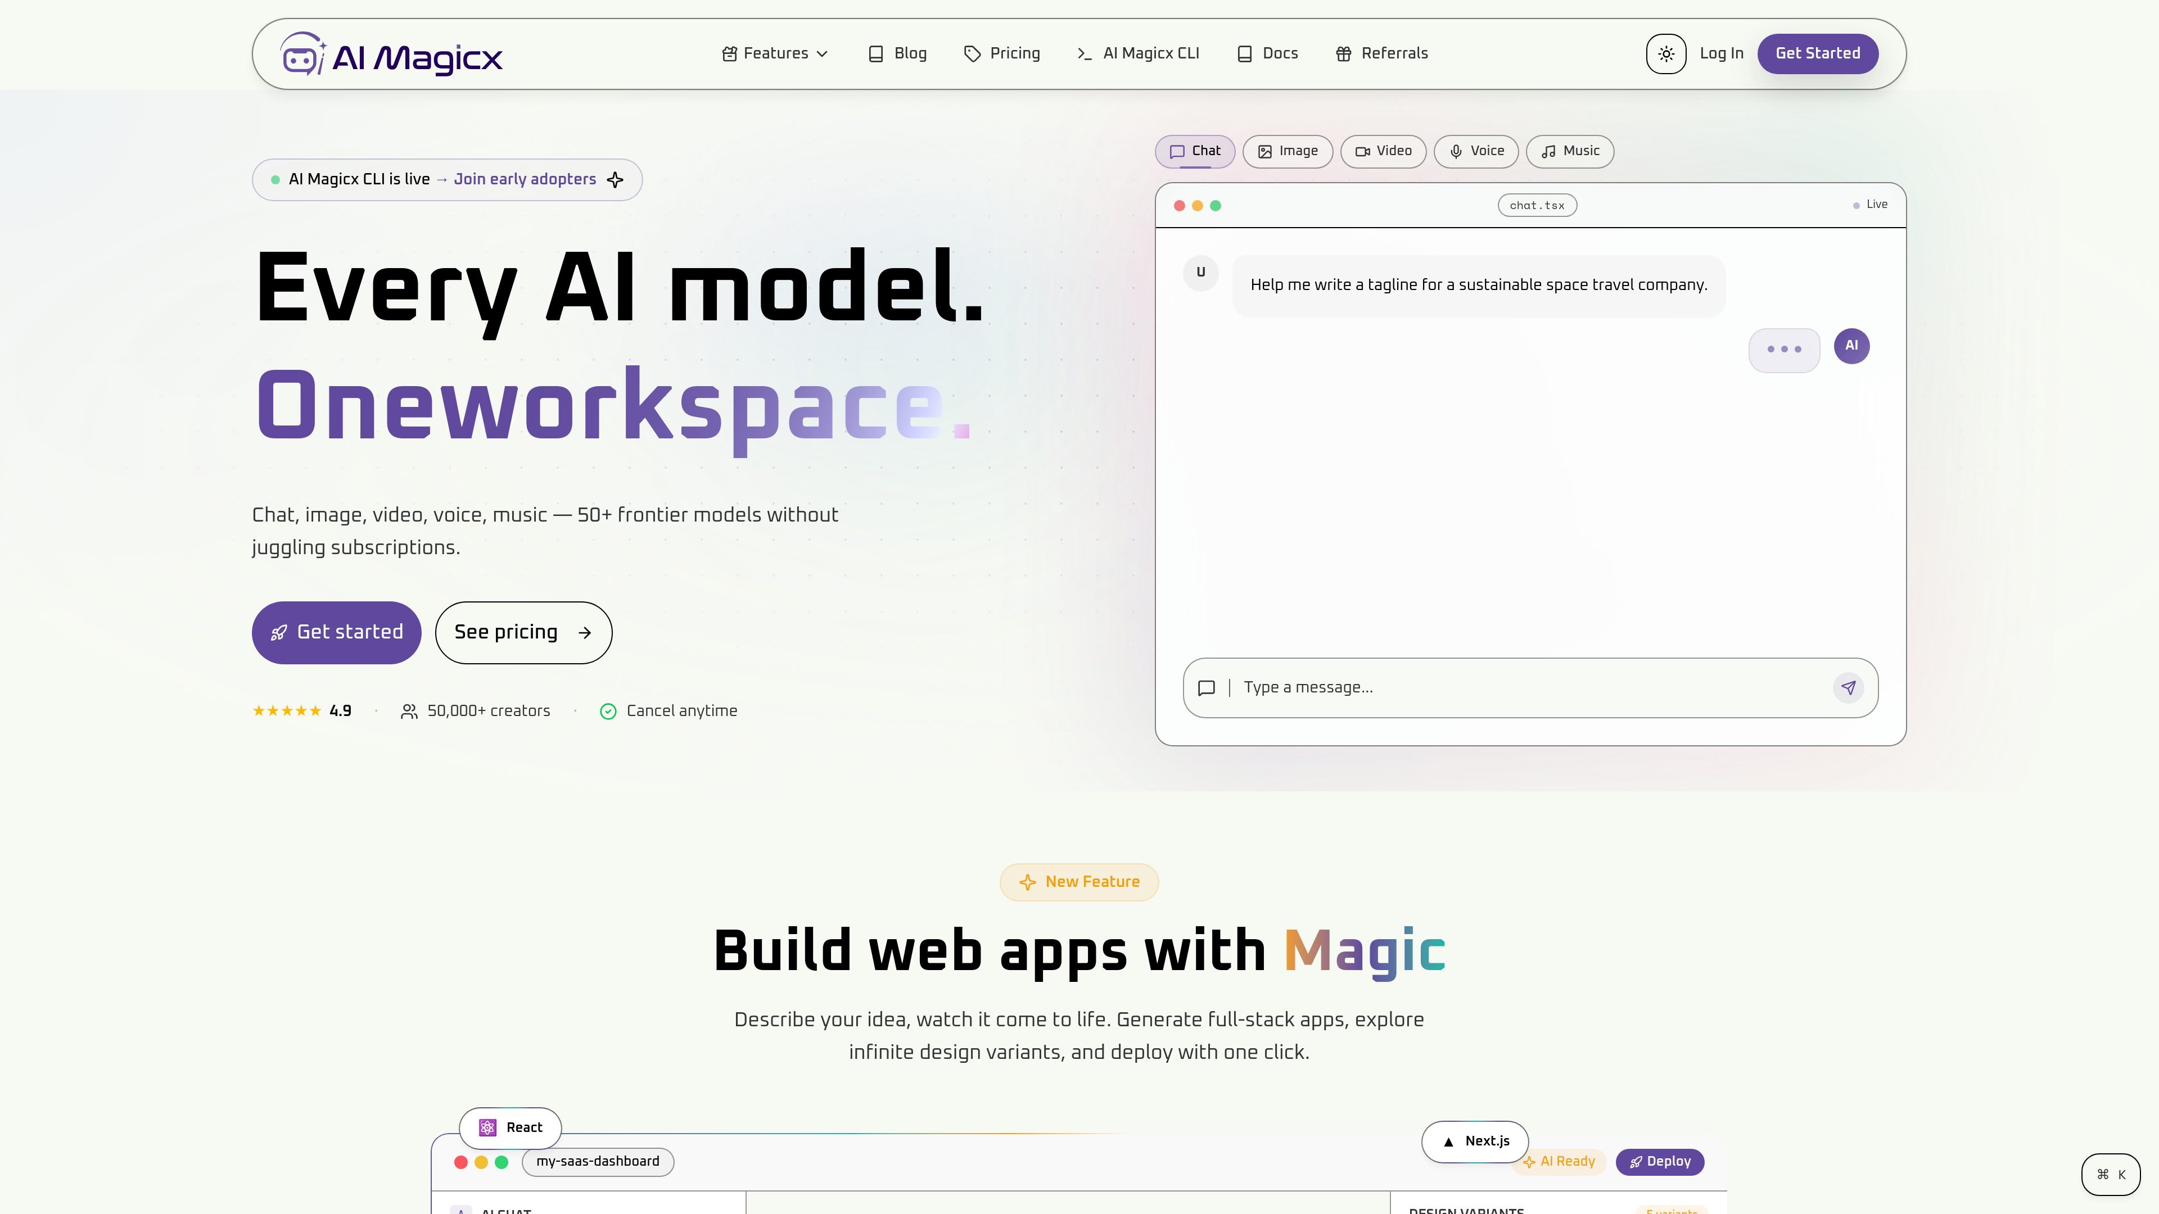This screenshot has height=1214, width=2159.
Task: Click the AI Magicx robot logo
Action: 391,55
